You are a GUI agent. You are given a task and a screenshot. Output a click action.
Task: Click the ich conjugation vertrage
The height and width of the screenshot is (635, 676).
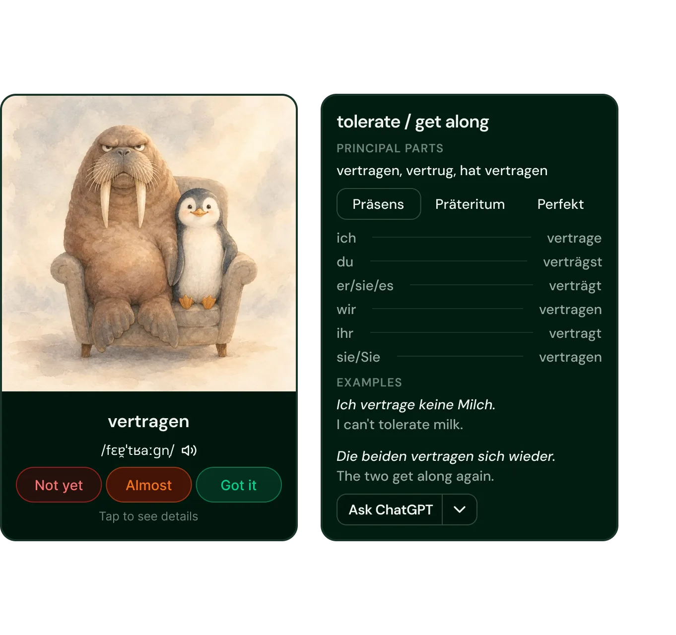click(574, 238)
